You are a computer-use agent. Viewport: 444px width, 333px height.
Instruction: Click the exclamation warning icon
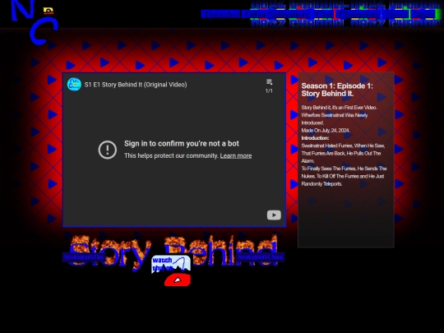[x=108, y=150]
